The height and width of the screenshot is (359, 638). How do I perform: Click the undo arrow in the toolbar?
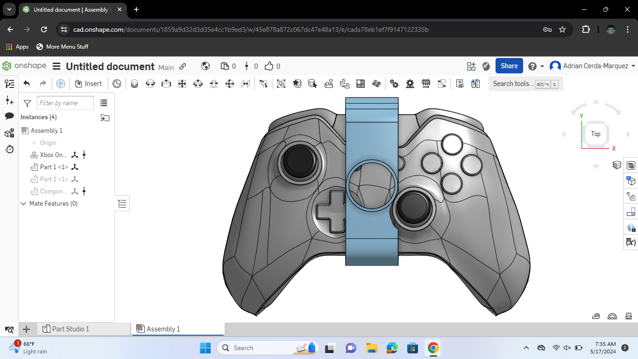tap(27, 84)
